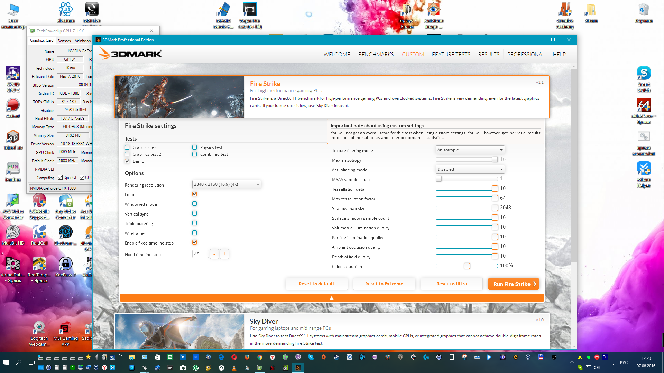Uncheck the Demo test checkbox
The height and width of the screenshot is (373, 664).
[127, 161]
